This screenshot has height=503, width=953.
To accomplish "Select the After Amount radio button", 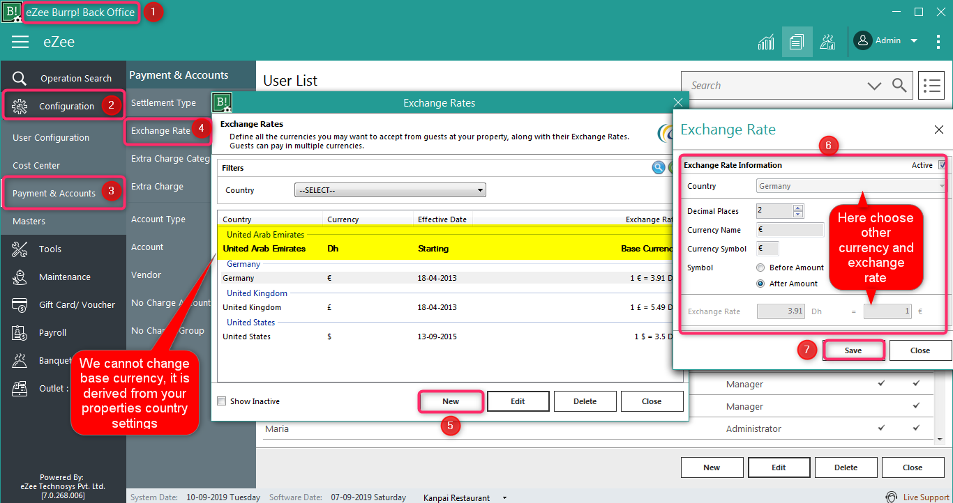I will click(760, 284).
